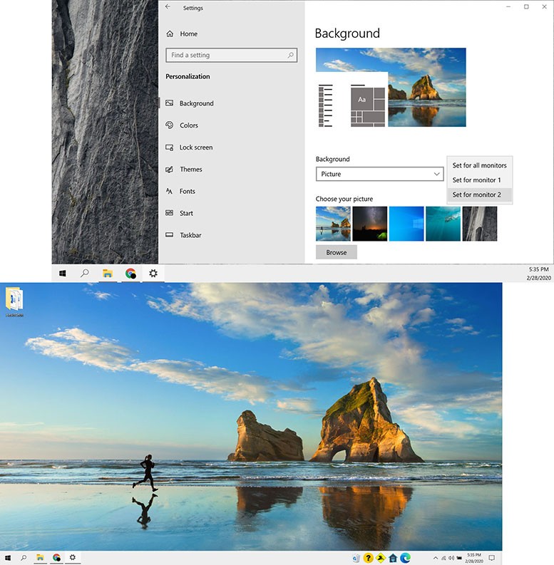Click the Lock screen icon in sidebar
This screenshot has width=554, height=565.
pyautogui.click(x=169, y=147)
